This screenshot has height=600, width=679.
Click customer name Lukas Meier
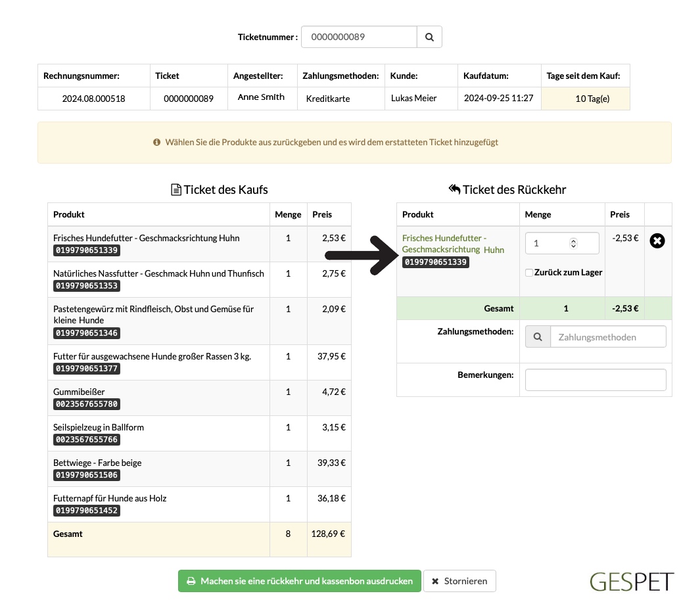click(x=413, y=99)
